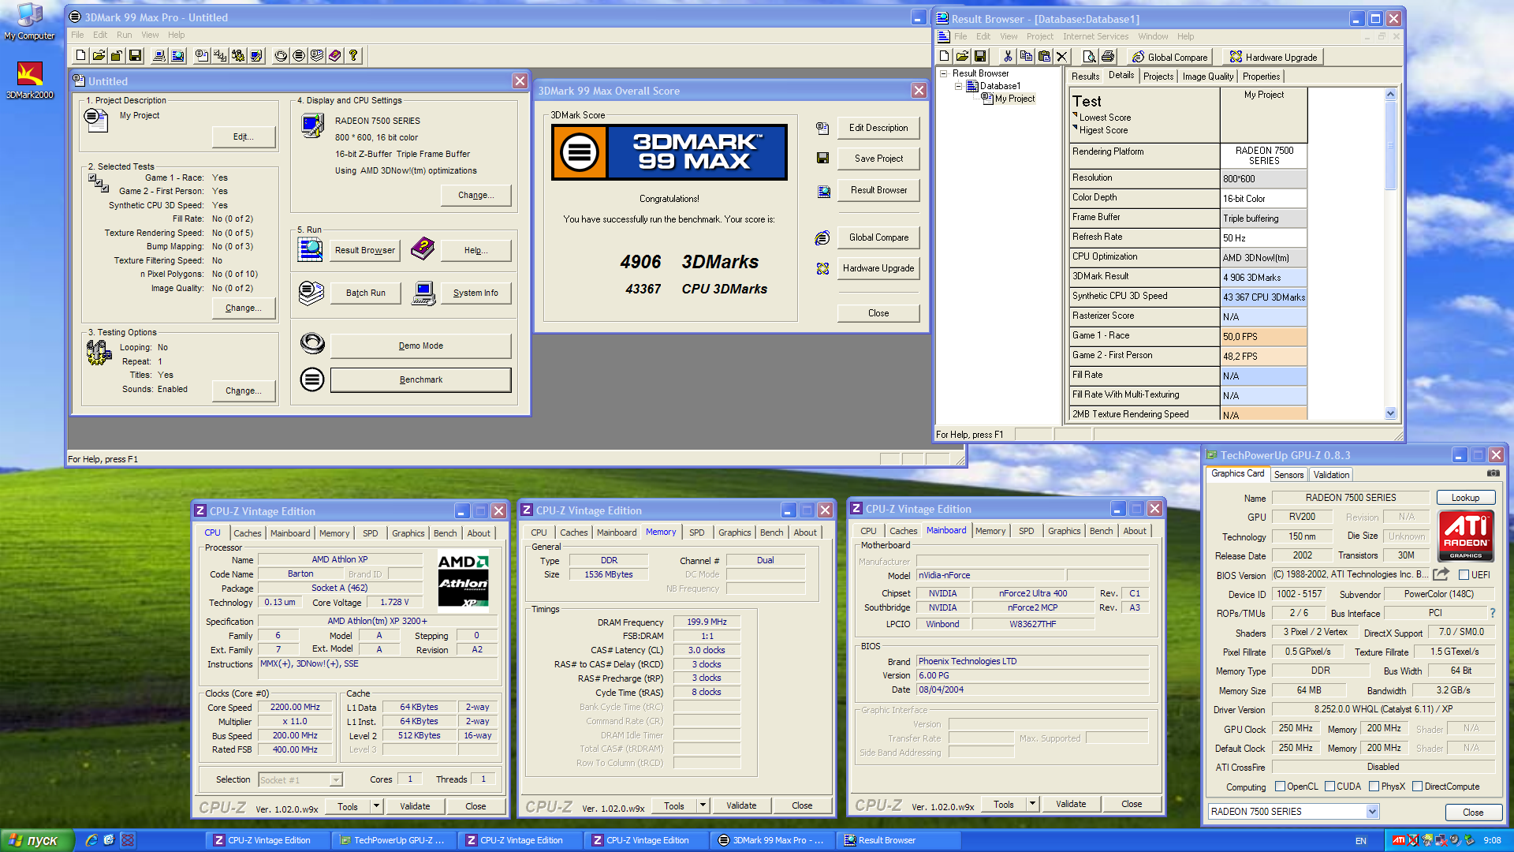The width and height of the screenshot is (1514, 852).
Task: Open Tools dropdown arrow in CPU tab window
Action: pos(376,806)
